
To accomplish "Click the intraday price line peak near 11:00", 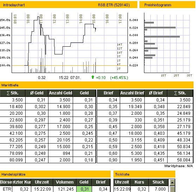I will (x=38, y=17).
